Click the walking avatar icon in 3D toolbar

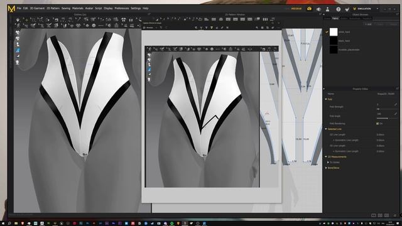(x=18, y=26)
